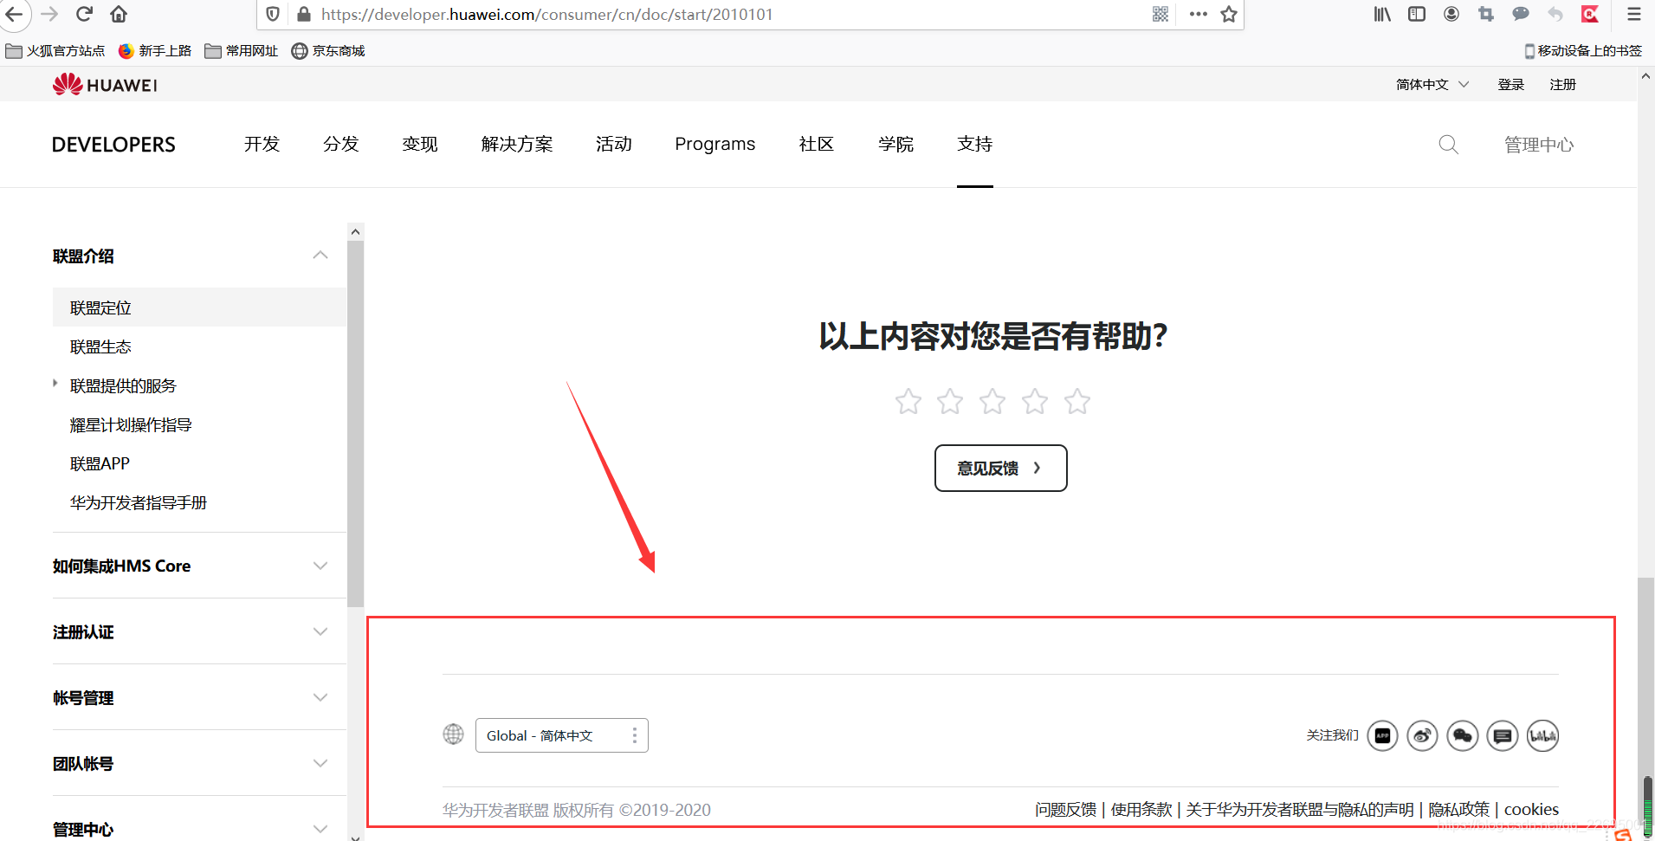Open the WeChat follow-us icon
The width and height of the screenshot is (1655, 841).
[x=1463, y=736]
